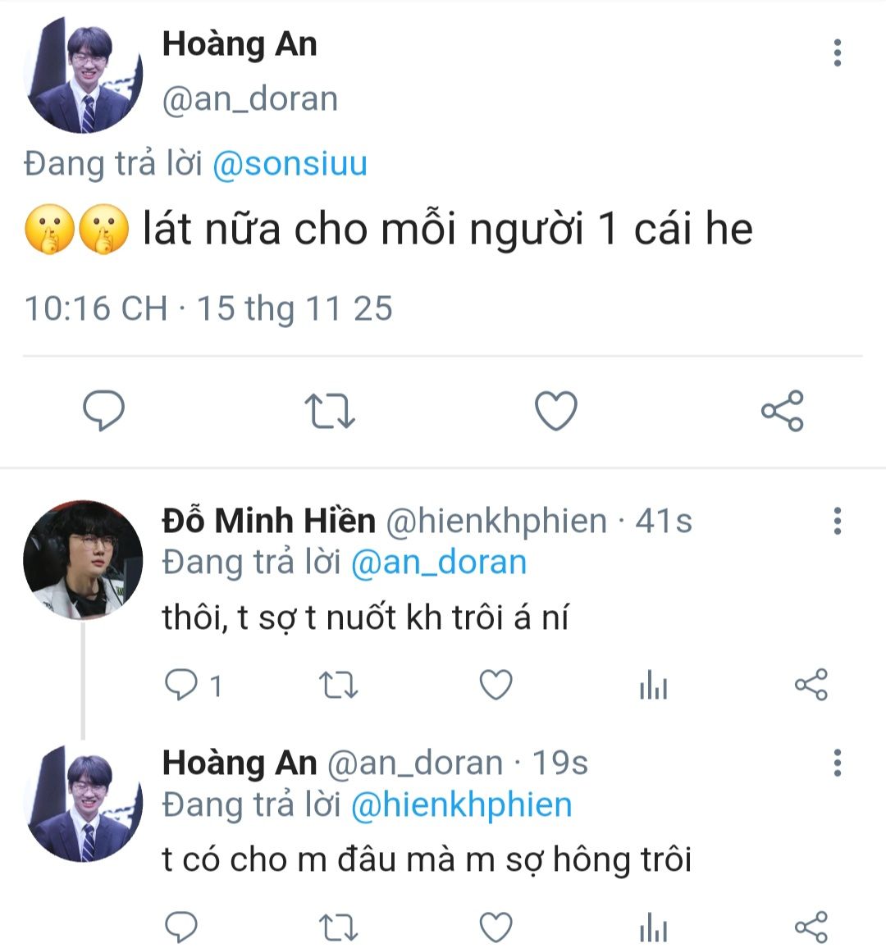Open Hoàng An's avatar on the main tweet
Viewport: 886px width, 948px height.
coord(83,75)
